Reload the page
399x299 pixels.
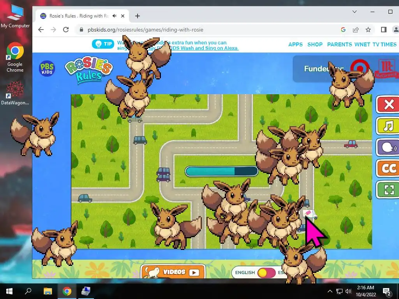66,30
